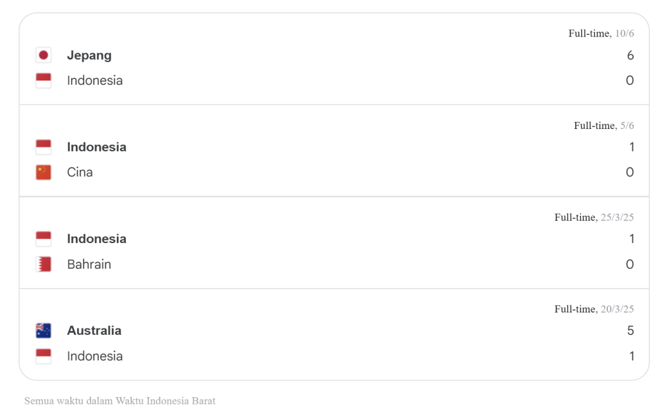The width and height of the screenshot is (658, 415).
Task: Open match dated 20/3/25 full-time label
Action: click(x=594, y=309)
